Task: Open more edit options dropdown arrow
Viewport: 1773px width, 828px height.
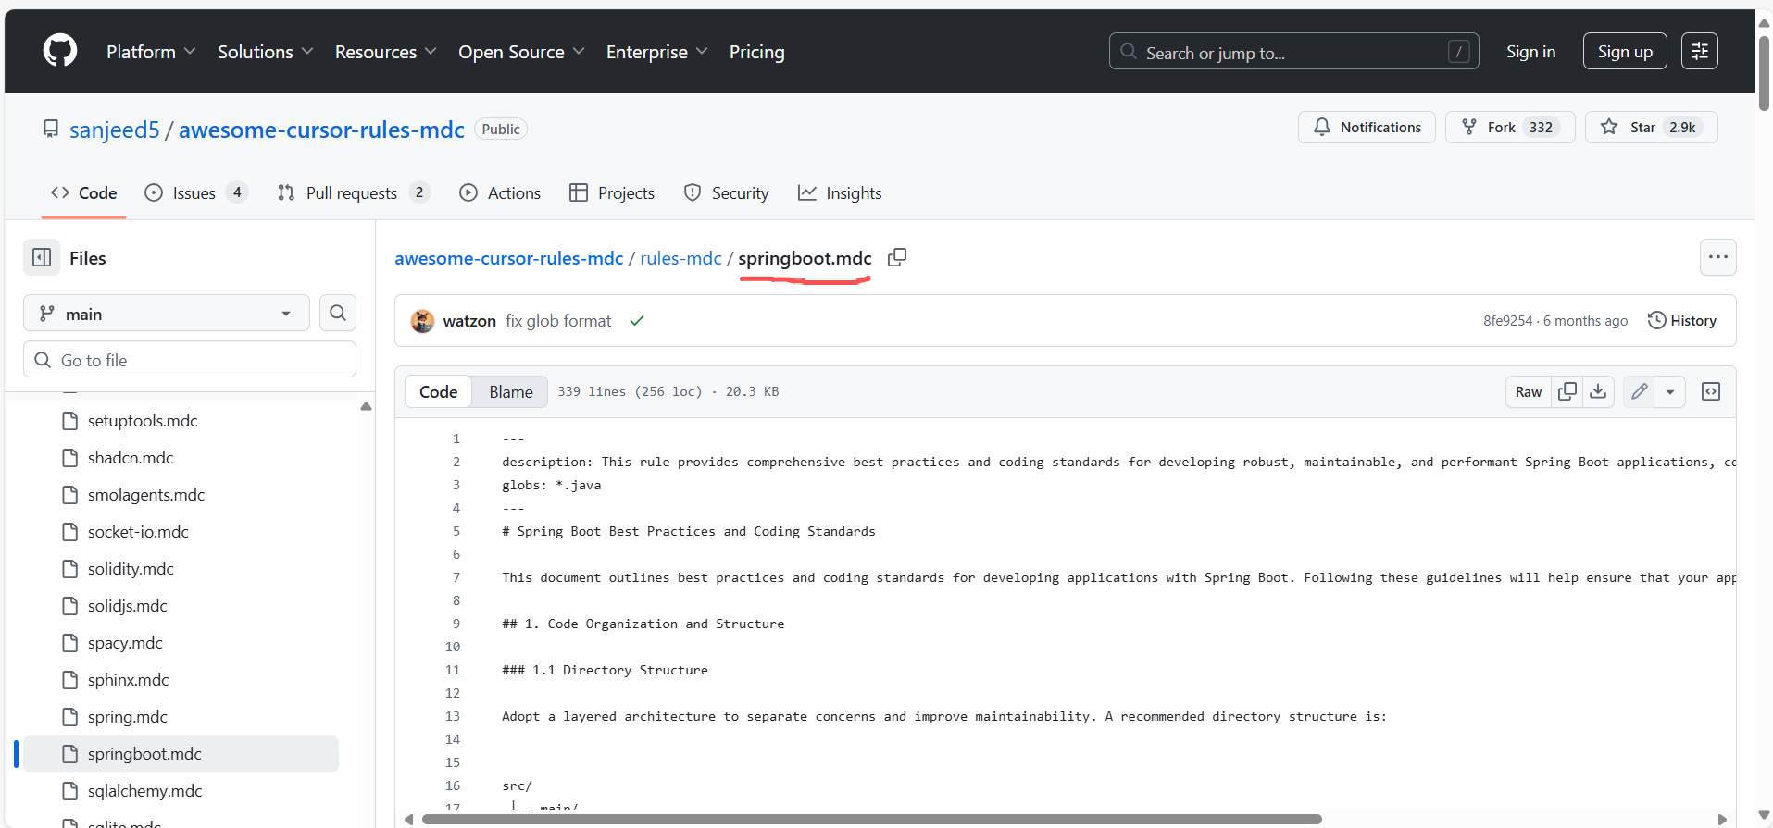Action: click(x=1670, y=391)
